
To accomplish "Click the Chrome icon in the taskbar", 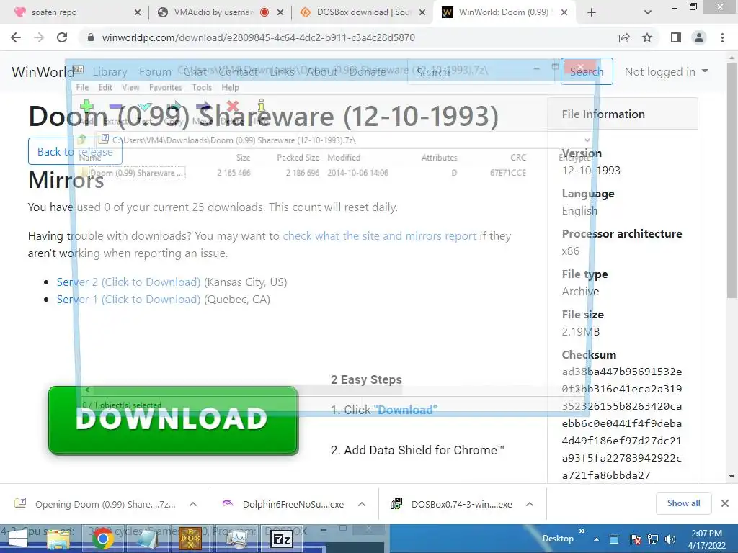I will pos(102,539).
